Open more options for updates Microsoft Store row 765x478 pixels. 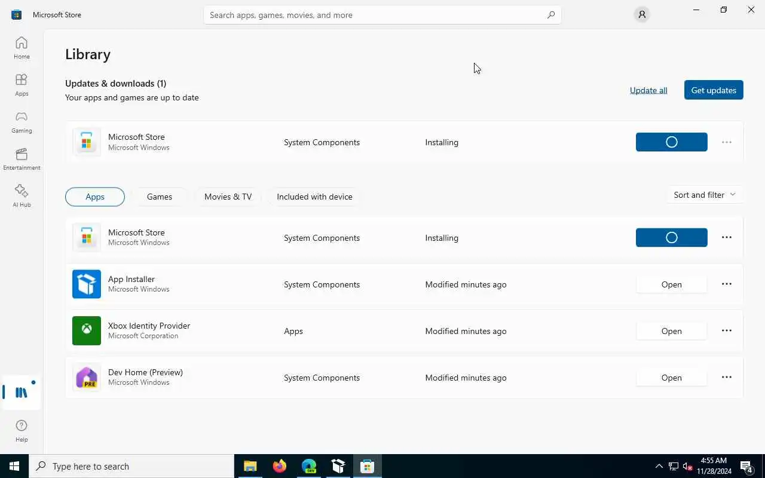(x=727, y=142)
